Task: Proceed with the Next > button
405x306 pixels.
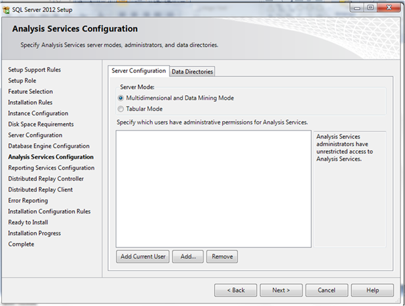Action: pos(281,290)
